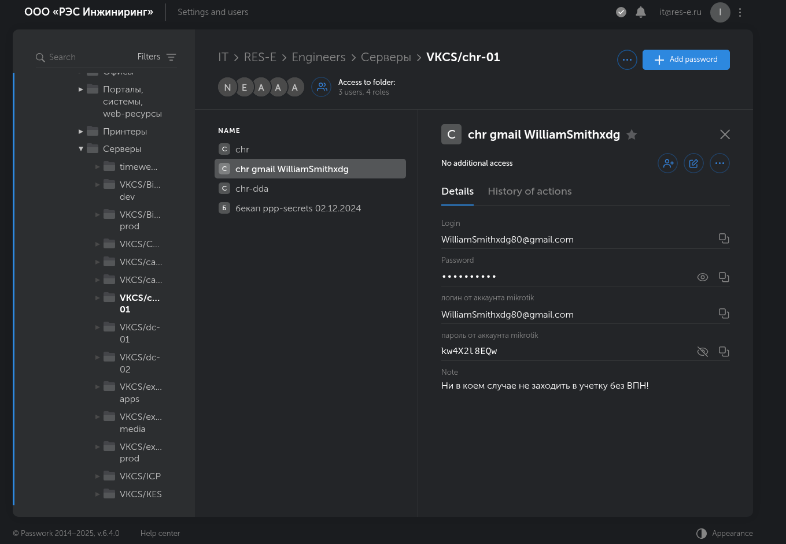Hide the mikrotik account password

702,352
